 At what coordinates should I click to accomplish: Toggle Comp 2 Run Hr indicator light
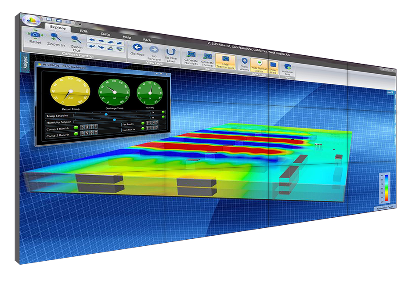coord(76,134)
